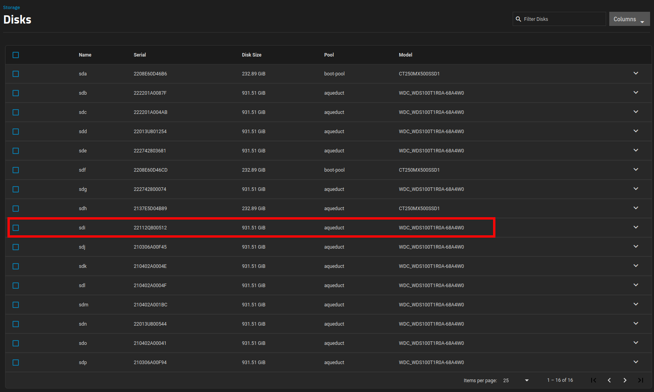Open the Columns dropdown
Image resolution: width=654 pixels, height=392 pixels.
[x=629, y=19]
